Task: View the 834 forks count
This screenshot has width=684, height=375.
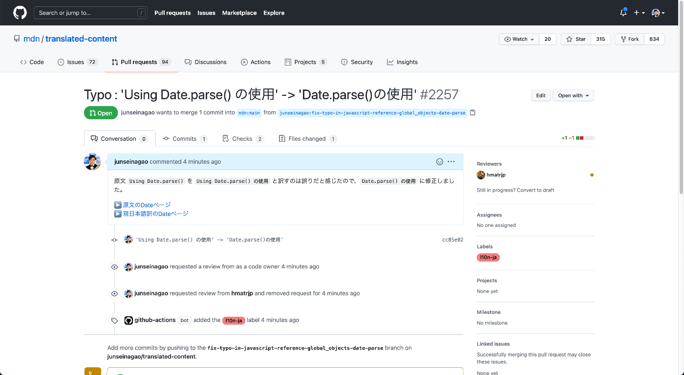Action: click(654, 39)
